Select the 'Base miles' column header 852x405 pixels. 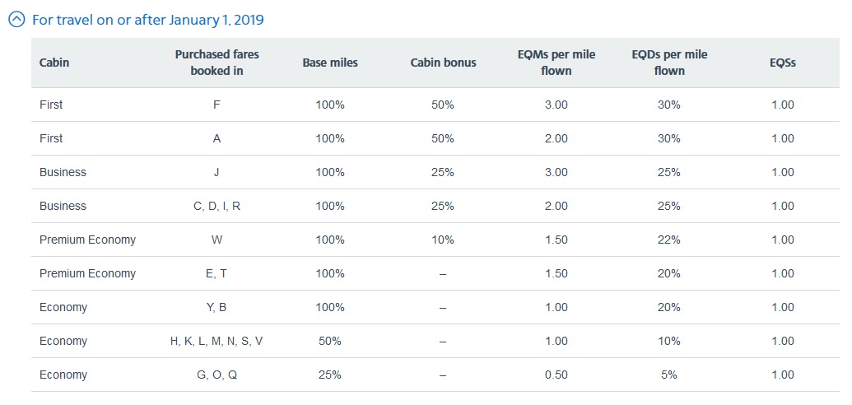[330, 63]
